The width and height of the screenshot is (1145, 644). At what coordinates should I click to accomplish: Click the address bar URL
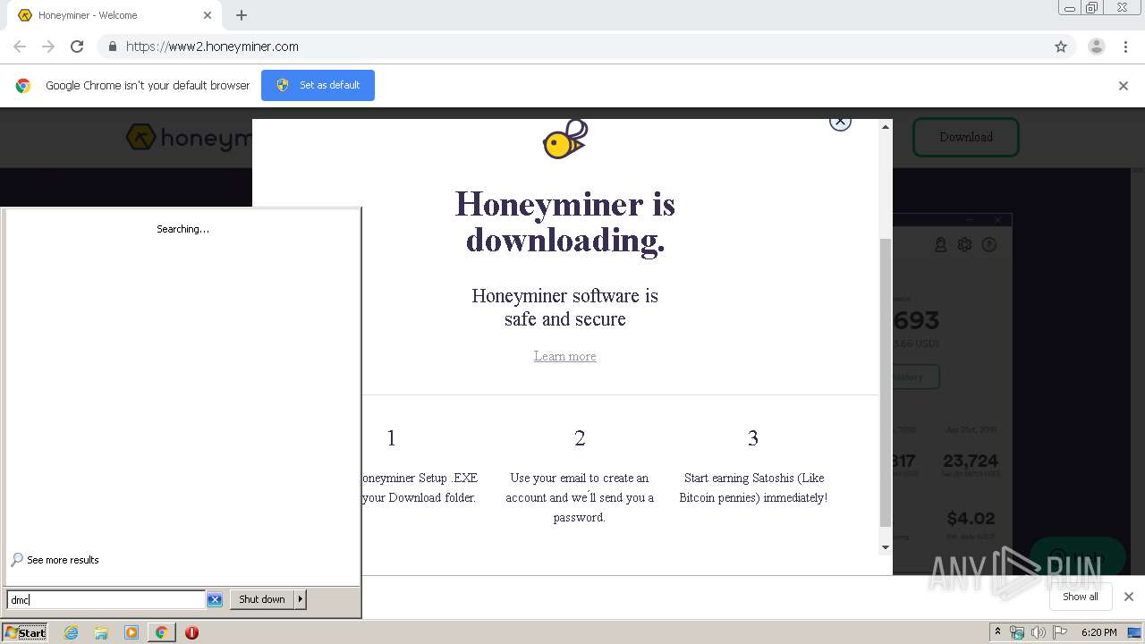[x=212, y=47]
